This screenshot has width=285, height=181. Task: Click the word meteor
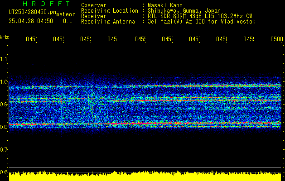coord(66,14)
